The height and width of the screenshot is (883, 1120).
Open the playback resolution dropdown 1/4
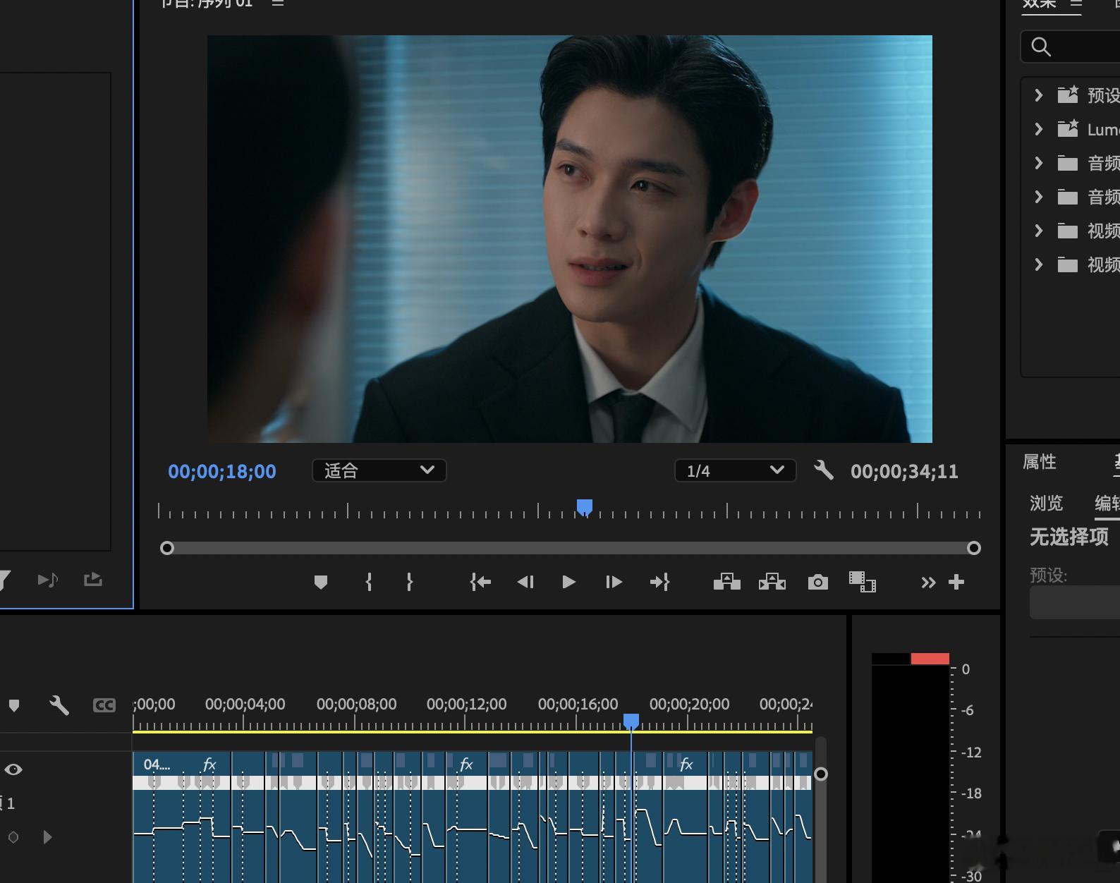click(735, 470)
